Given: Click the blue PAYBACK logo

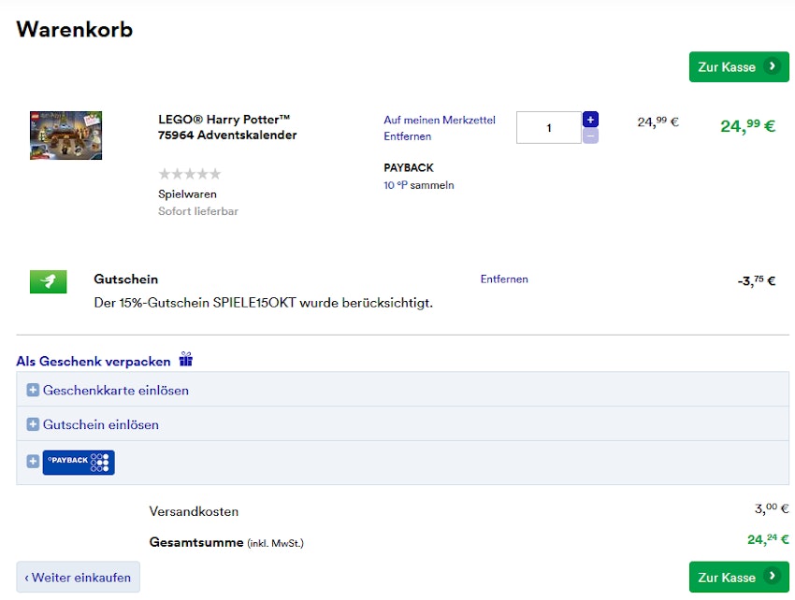Looking at the screenshot, I should click(x=79, y=462).
